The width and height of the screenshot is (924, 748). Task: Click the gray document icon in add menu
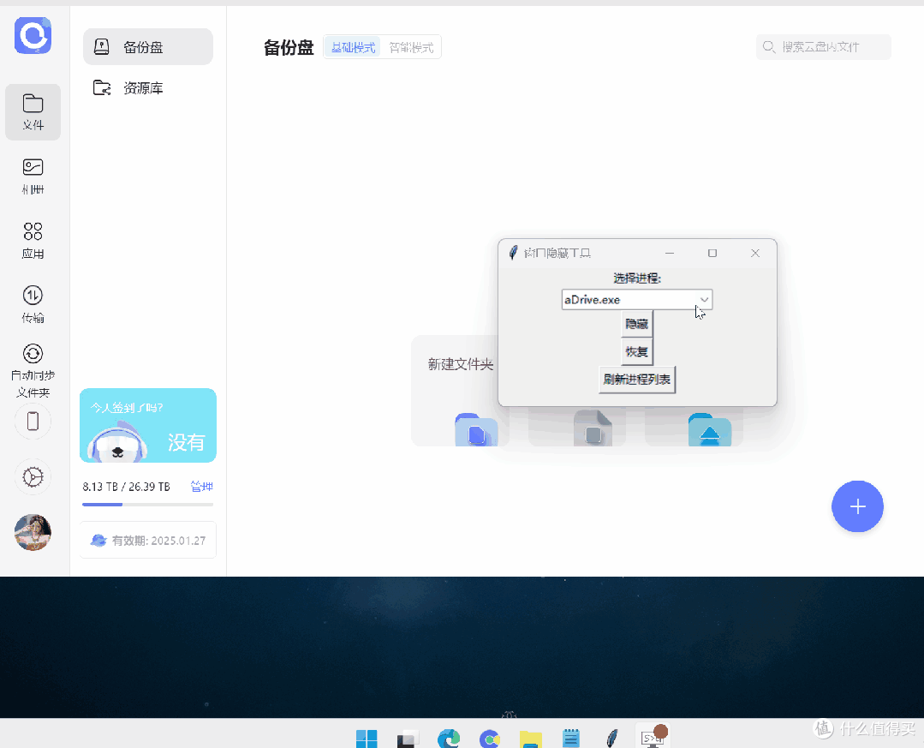(593, 428)
